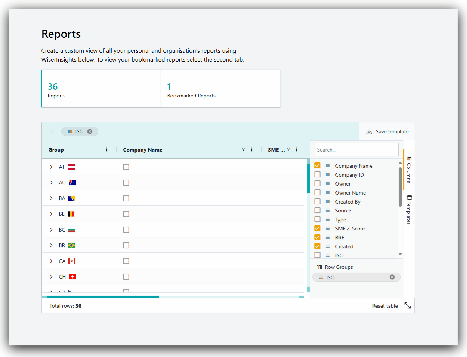Click the Save template download icon

[x=369, y=131]
